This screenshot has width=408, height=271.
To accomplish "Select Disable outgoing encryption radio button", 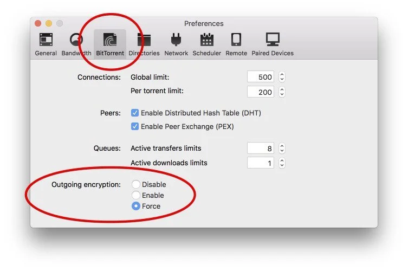I will click(136, 185).
